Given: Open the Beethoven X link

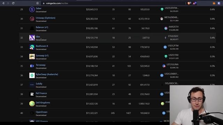Looking at the screenshot, I should 42,46.
